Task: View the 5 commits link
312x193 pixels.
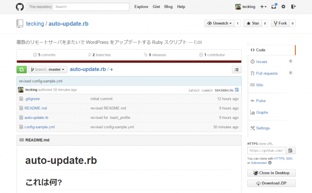Action: click(44, 55)
